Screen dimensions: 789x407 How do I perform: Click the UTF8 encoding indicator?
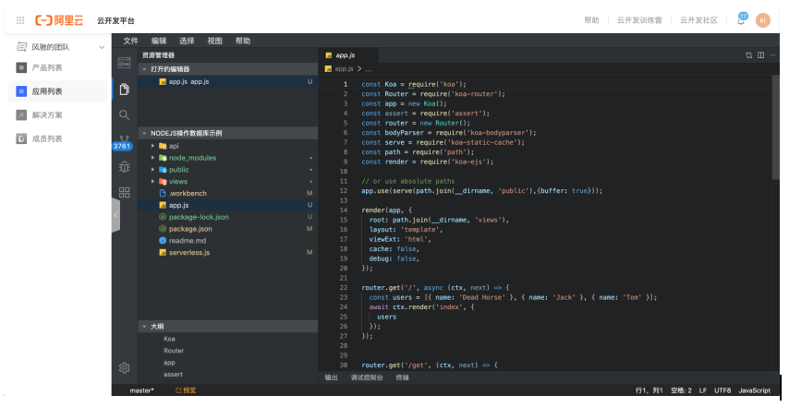coord(722,390)
